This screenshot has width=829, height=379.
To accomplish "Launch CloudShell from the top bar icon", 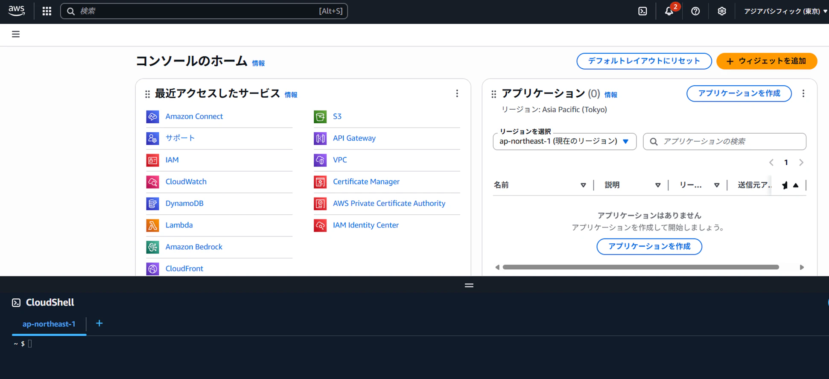I will pyautogui.click(x=642, y=11).
